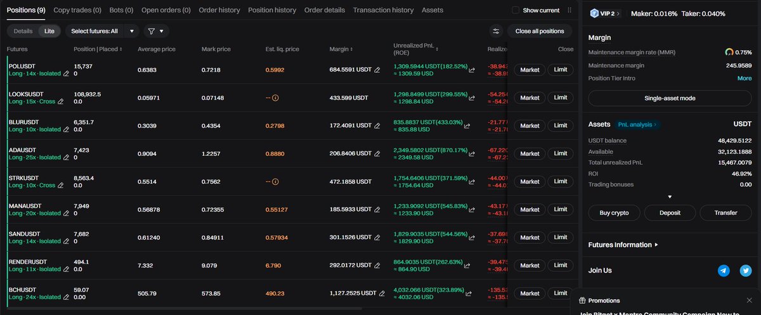
Task: Edit leverage pencil icon for MANAUSDT
Action: (x=67, y=213)
